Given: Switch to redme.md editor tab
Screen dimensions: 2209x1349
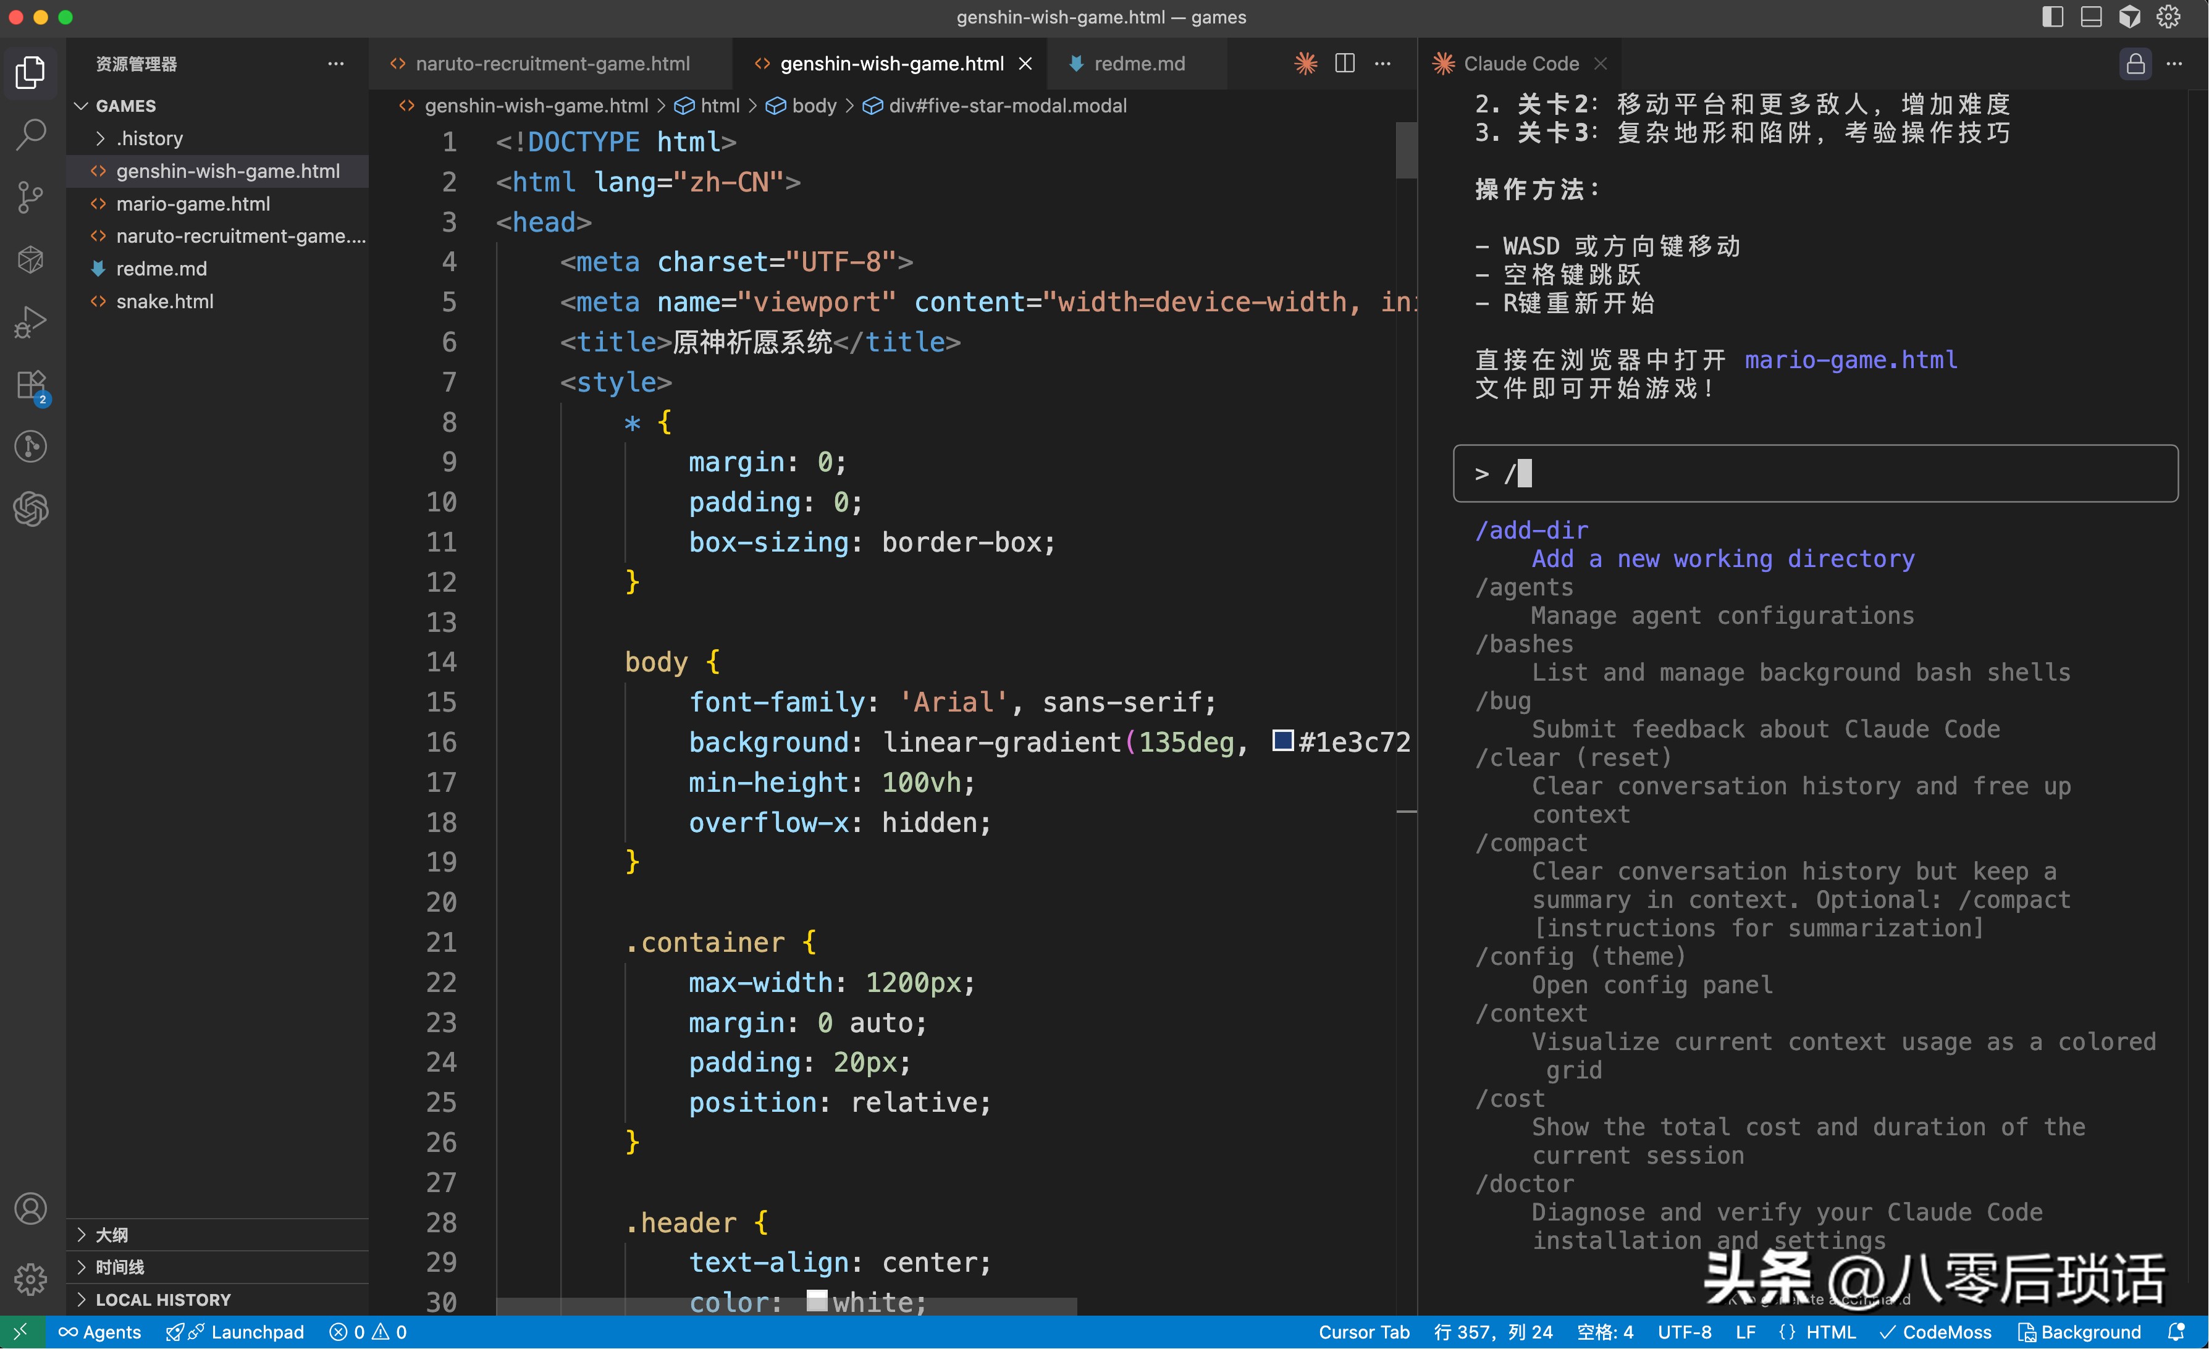Looking at the screenshot, I should coord(1138,64).
